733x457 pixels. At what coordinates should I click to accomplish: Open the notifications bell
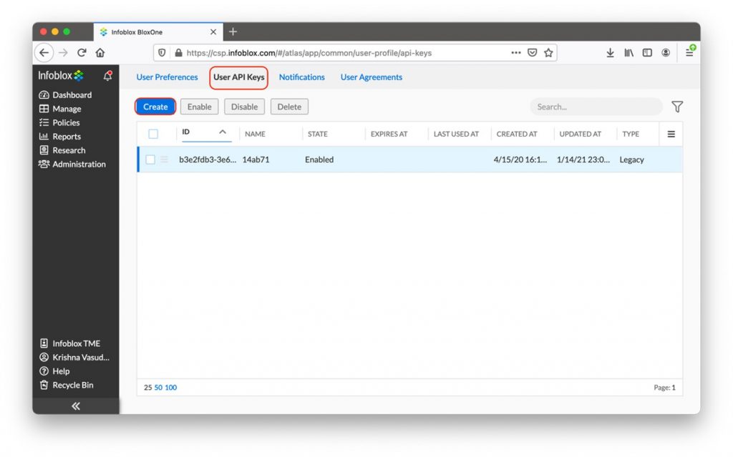(107, 75)
